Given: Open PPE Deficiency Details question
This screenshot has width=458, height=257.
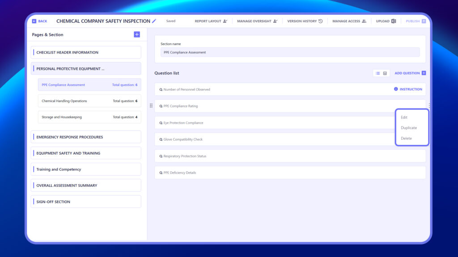Looking at the screenshot, I should (290, 173).
